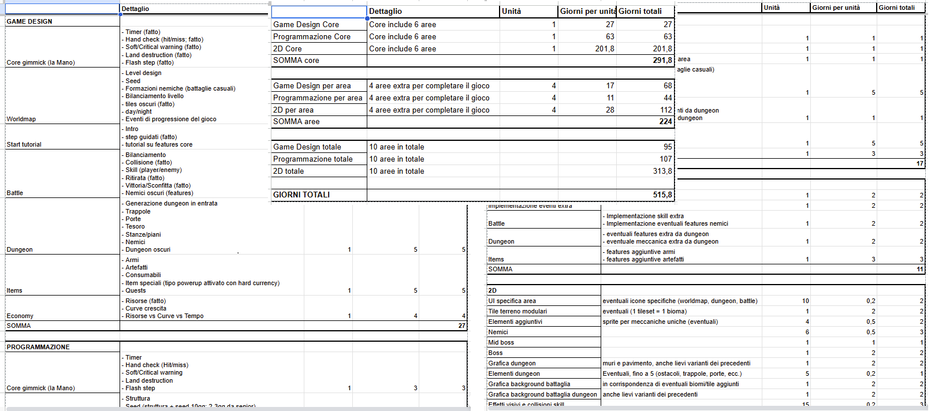Click 'muri e pavimento' description cell
This screenshot has height=411, width=931.
[x=682, y=363]
